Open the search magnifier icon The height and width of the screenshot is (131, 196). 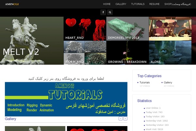coord(110,12)
